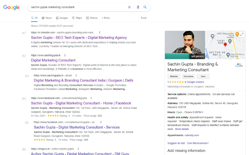
Task: Open the calendly.com appointments link
Action: 192,135
